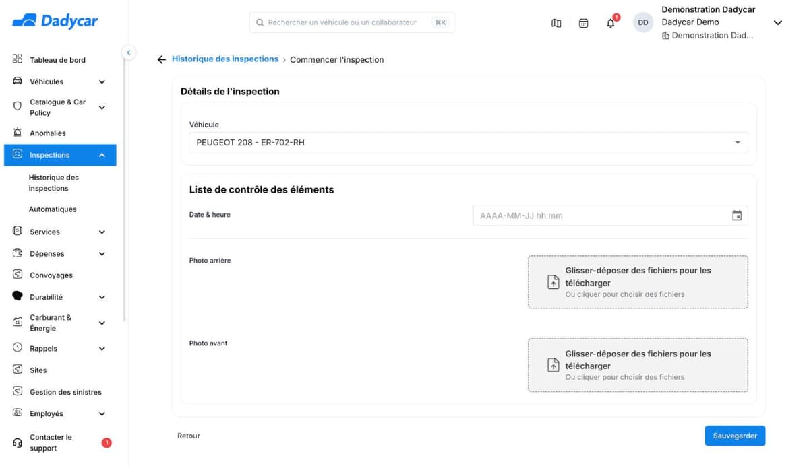Open the Véhicule dropdown
This screenshot has height=466, width=809.
(x=469, y=143)
